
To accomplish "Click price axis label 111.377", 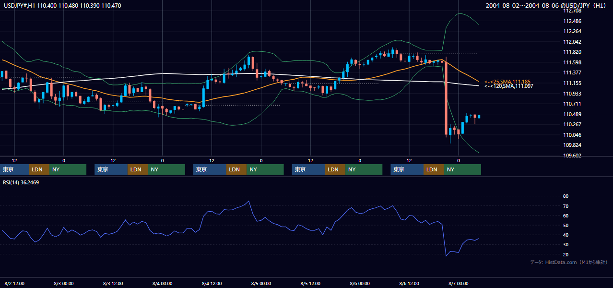I will point(572,73).
